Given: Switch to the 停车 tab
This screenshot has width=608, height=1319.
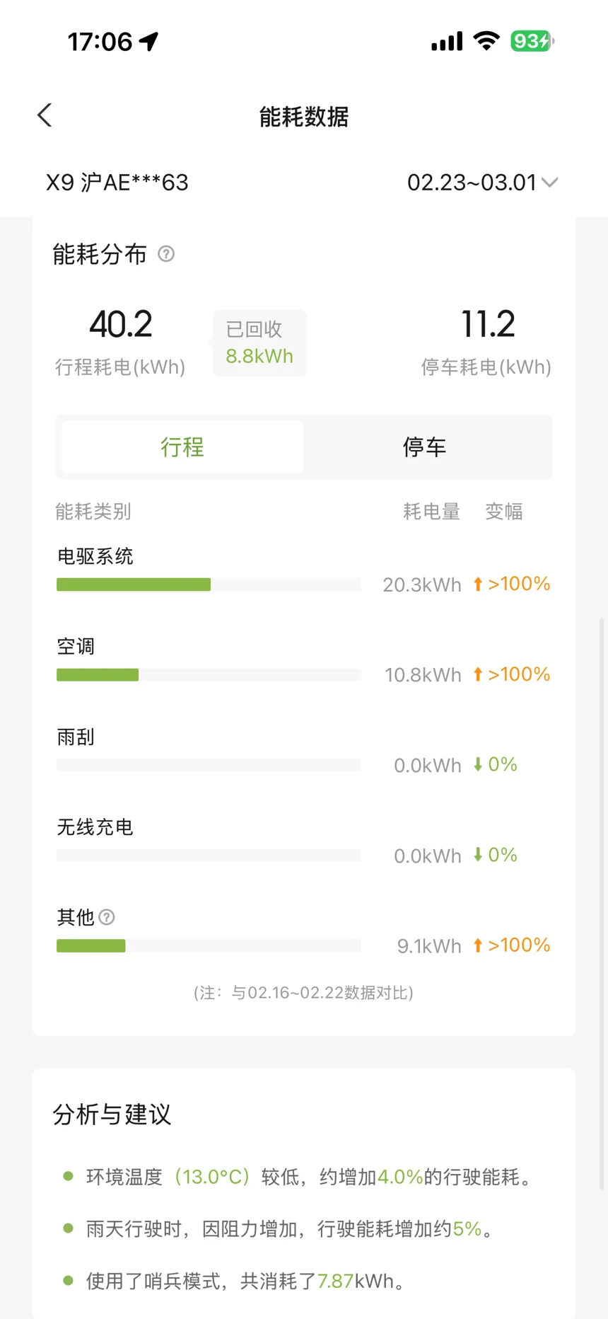Looking at the screenshot, I should 424,447.
